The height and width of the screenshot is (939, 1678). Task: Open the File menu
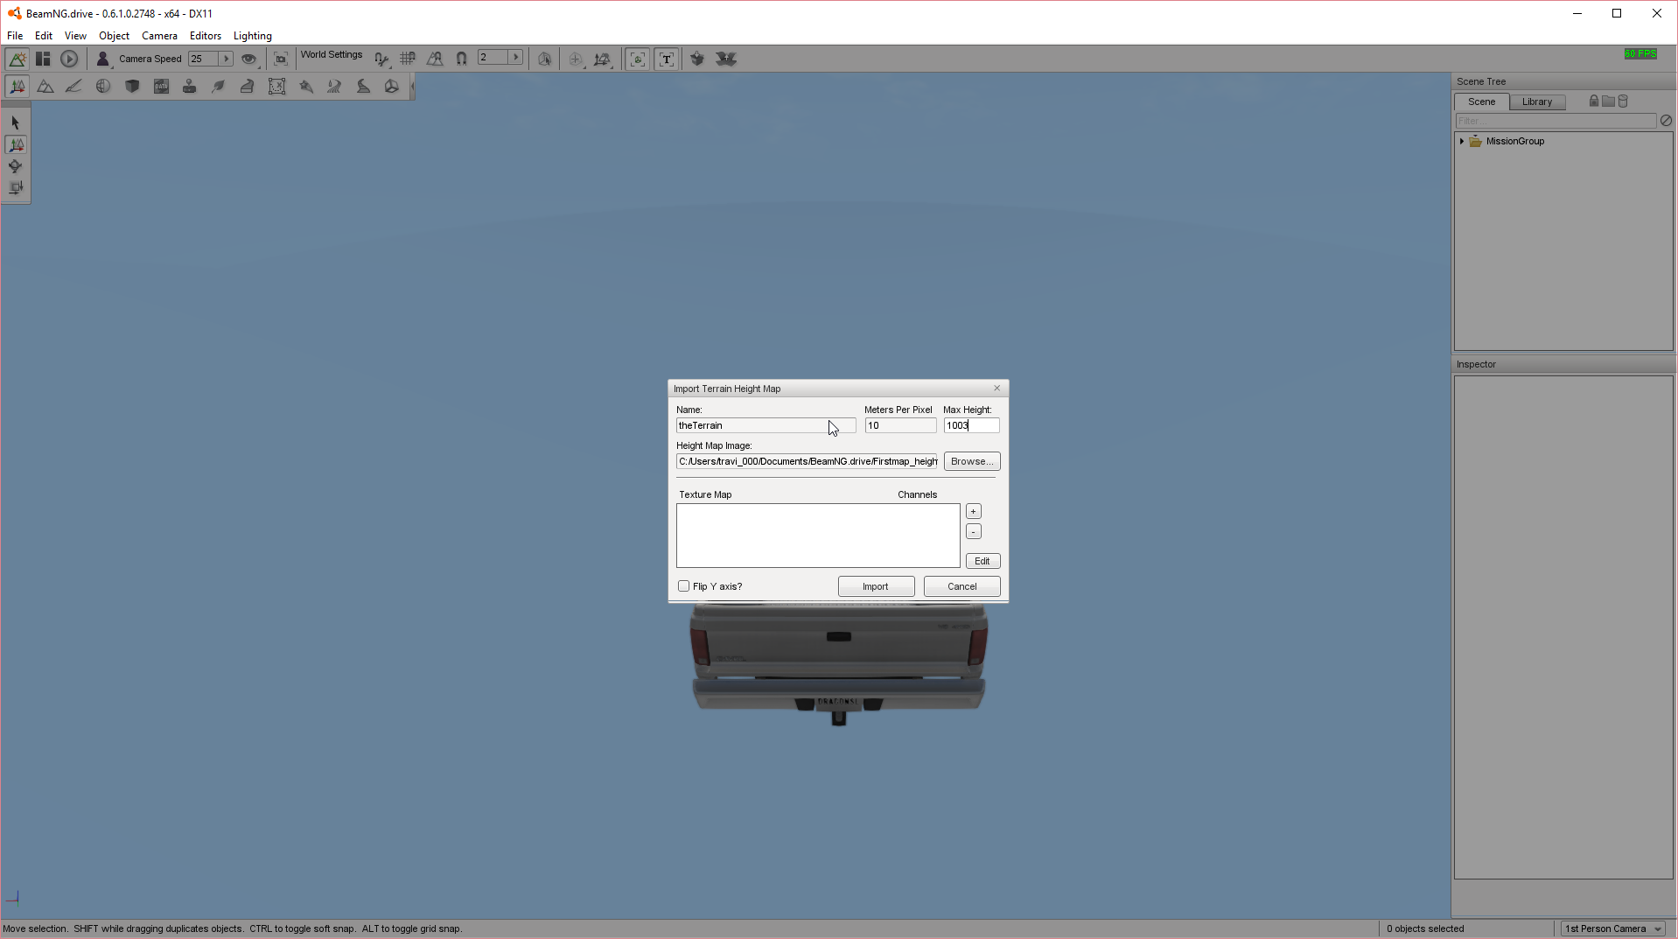click(15, 36)
